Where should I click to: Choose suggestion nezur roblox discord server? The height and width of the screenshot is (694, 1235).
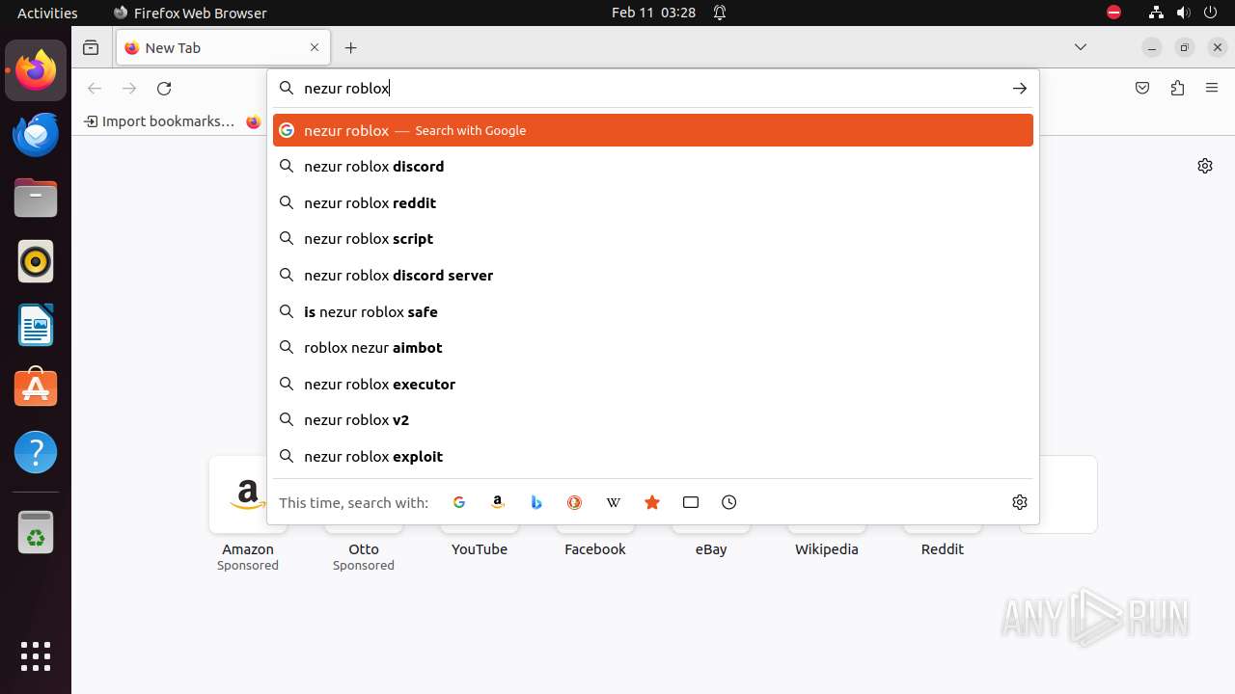click(x=653, y=276)
